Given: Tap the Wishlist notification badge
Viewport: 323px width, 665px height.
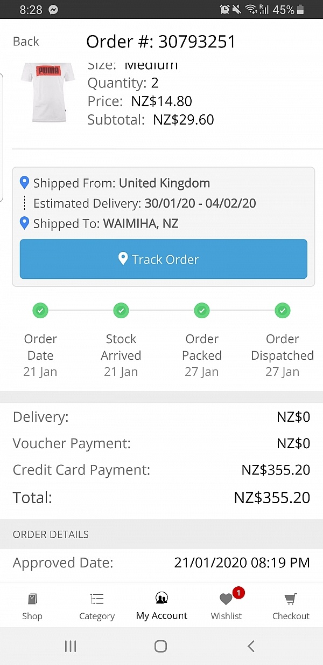Looking at the screenshot, I should click(x=239, y=593).
